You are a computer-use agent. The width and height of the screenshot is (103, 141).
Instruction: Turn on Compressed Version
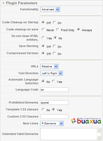coord(54,53)
